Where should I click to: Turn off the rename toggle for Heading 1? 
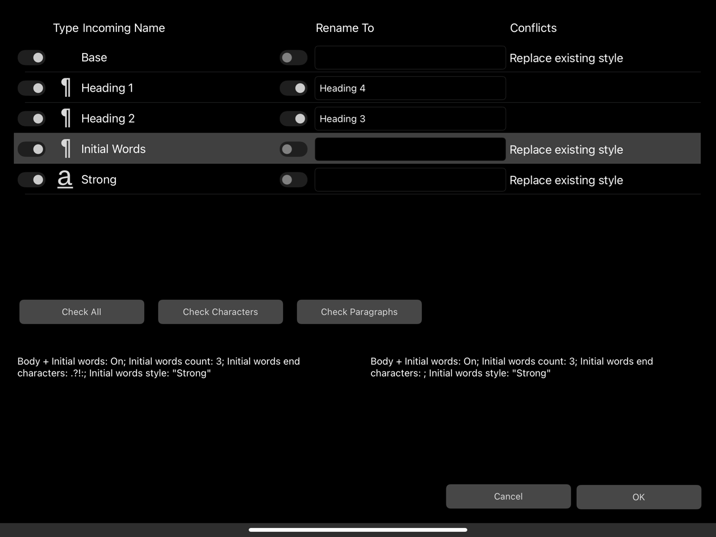293,88
